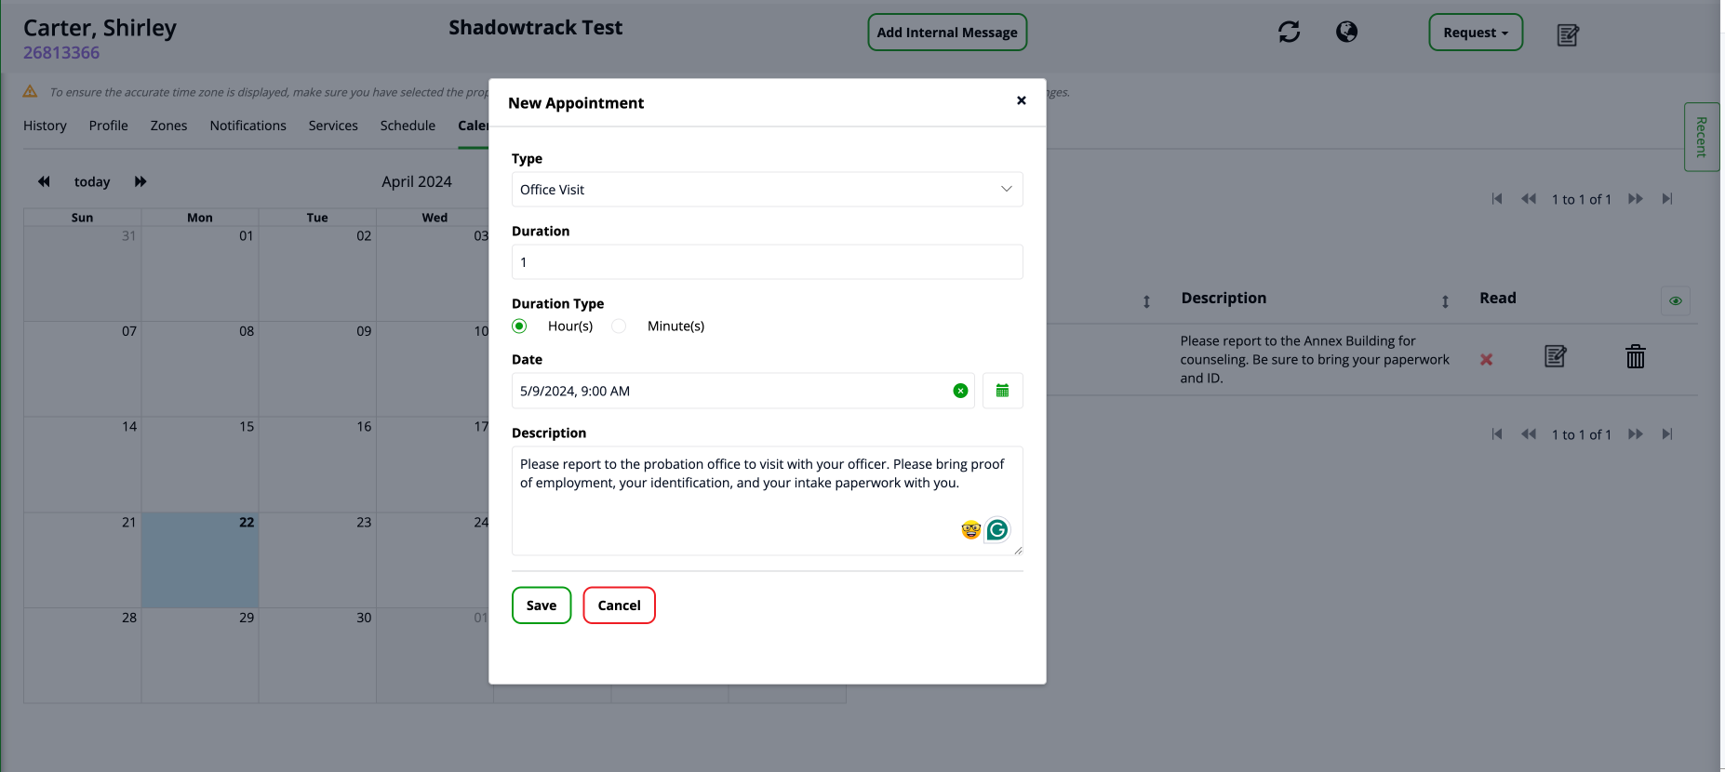Open the Type dropdown showing Office Visit
Viewport: 1725px width, 772px height.
[x=767, y=190]
